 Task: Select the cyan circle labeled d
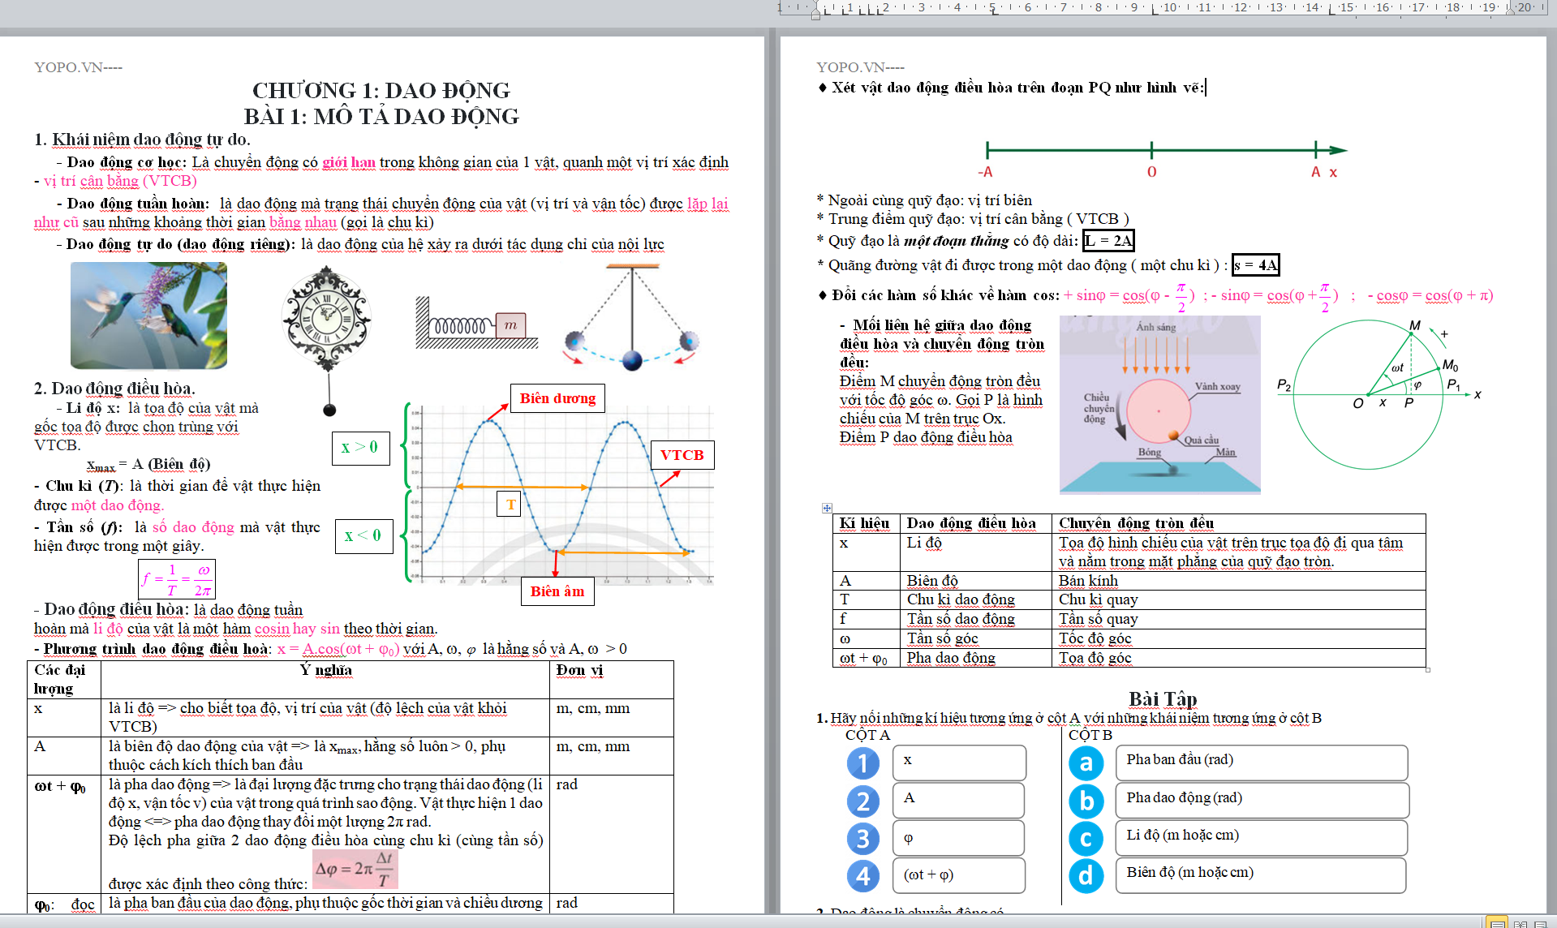(1086, 876)
